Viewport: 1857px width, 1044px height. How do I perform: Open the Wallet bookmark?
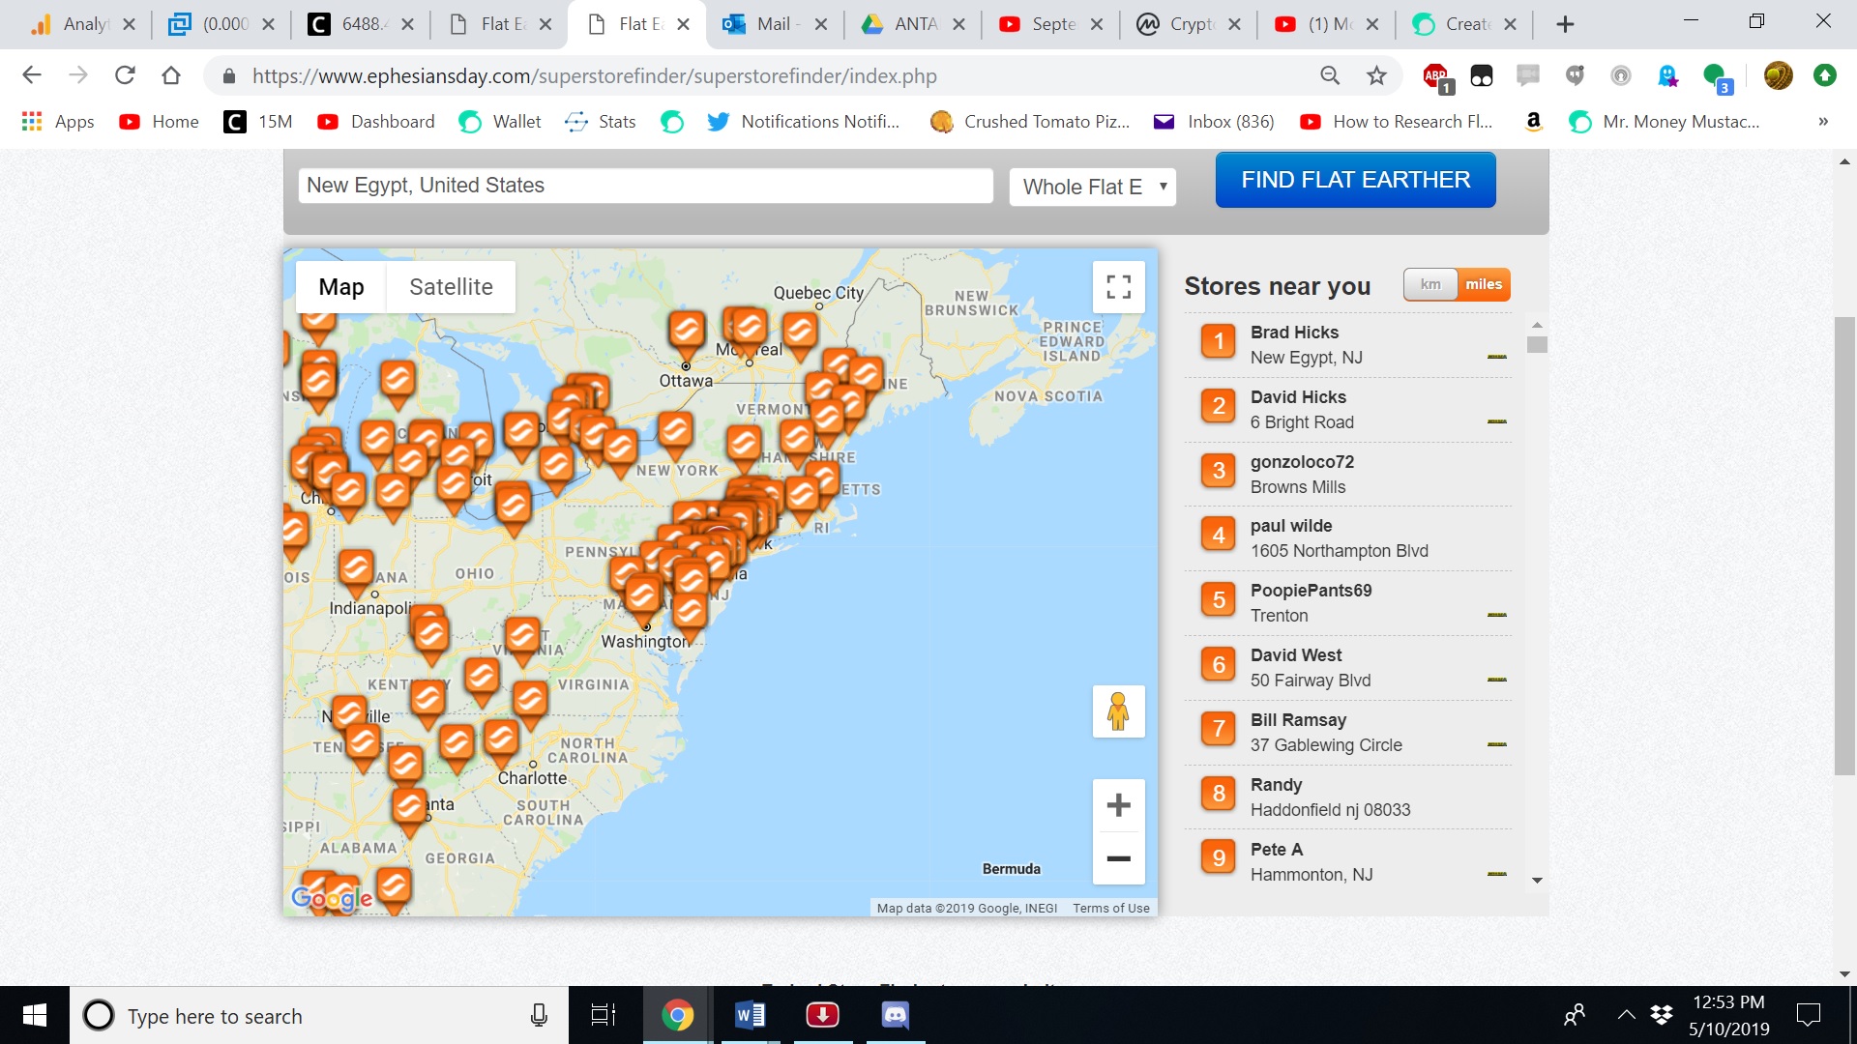[501, 122]
